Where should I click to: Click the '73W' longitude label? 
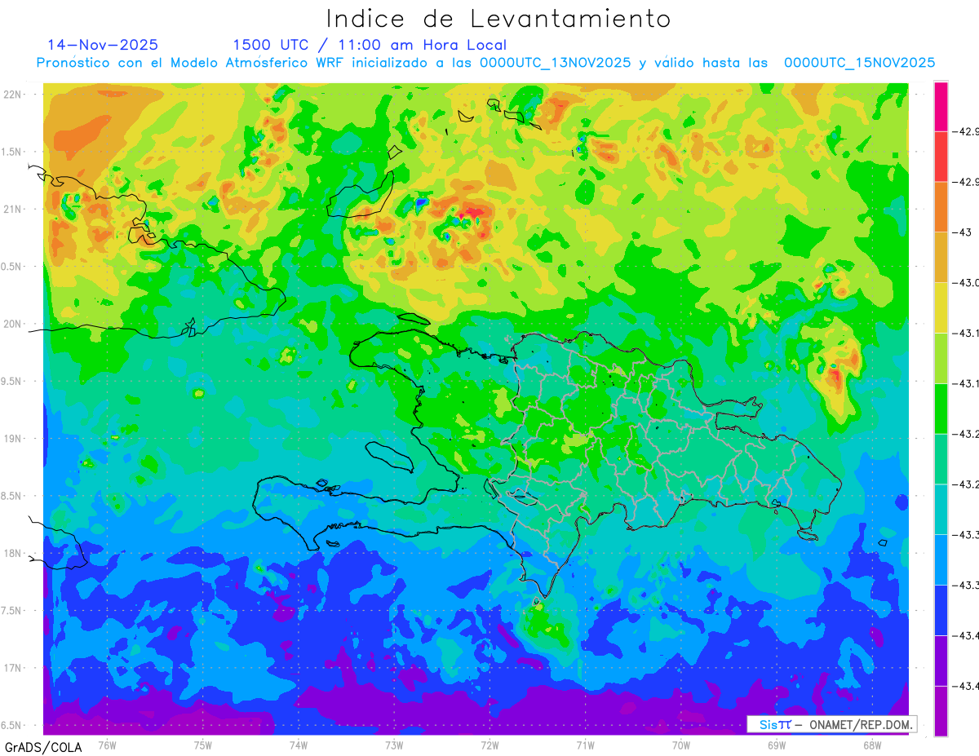[x=394, y=745]
